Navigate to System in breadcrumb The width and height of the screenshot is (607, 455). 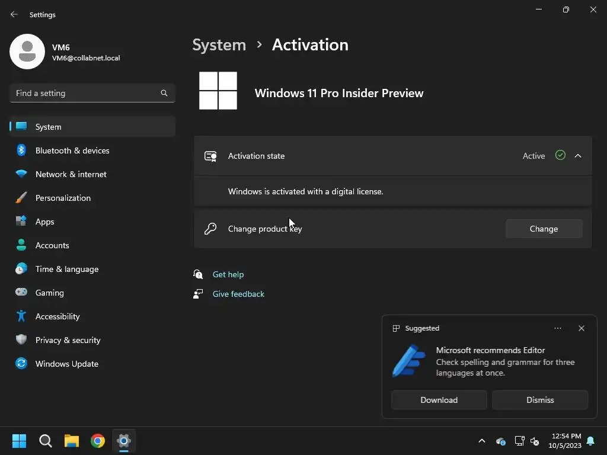[219, 45]
